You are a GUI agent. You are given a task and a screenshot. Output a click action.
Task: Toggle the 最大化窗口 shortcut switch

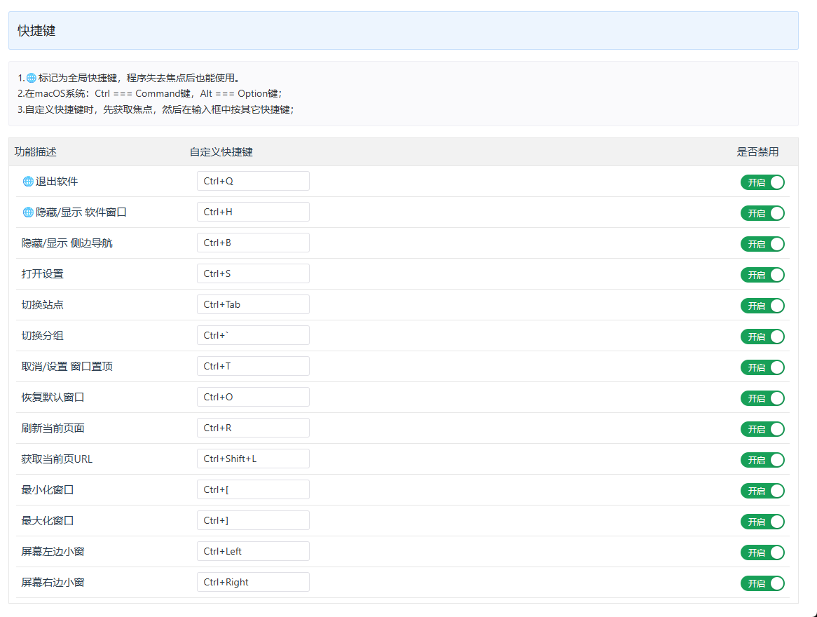pos(762,522)
